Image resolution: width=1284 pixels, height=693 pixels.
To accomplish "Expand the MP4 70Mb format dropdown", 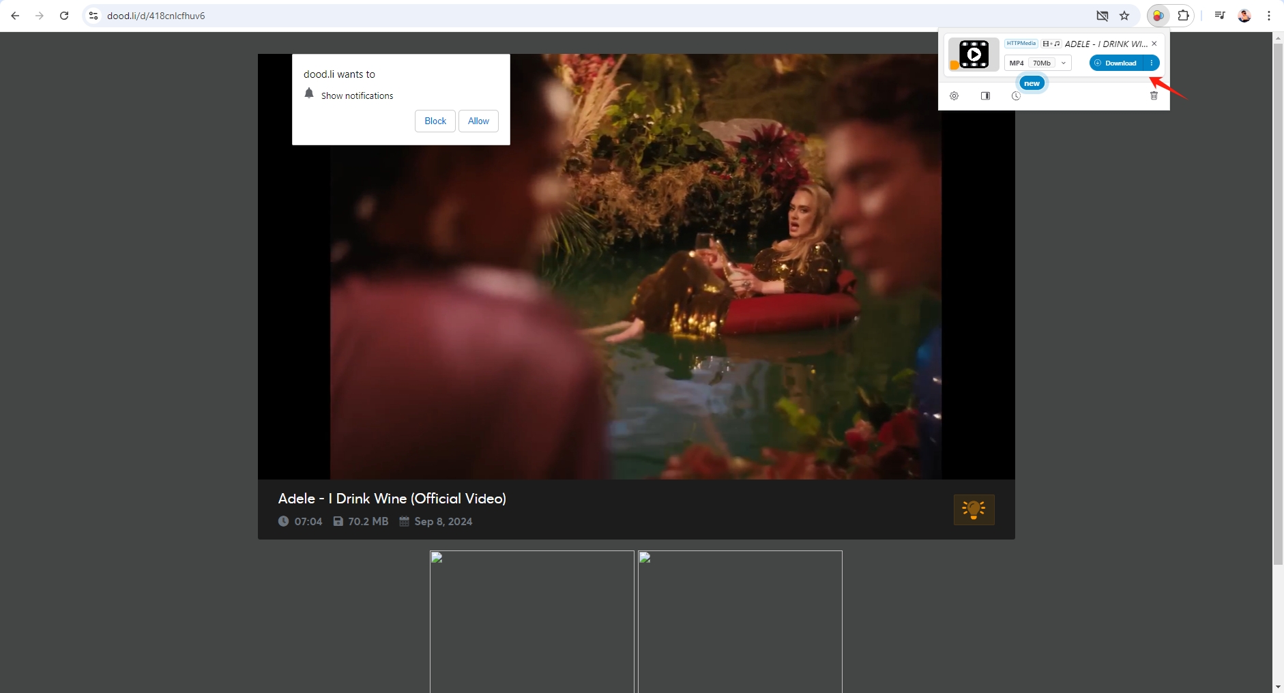I will (1038, 63).
